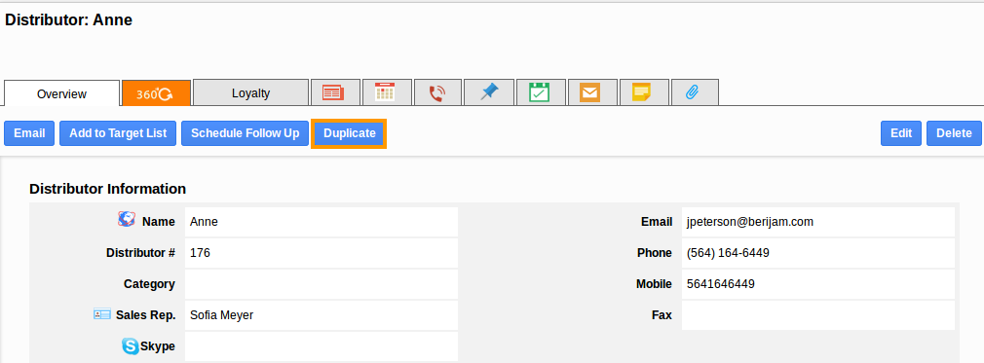Click the contact card icon beside Sales Rep.
The width and height of the screenshot is (984, 363).
[x=101, y=314]
